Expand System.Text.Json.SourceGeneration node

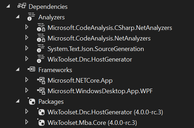[x=27, y=48]
